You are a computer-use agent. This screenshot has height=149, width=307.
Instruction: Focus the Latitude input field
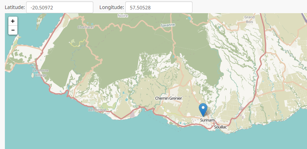coord(60,7)
